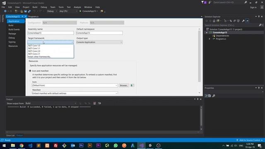This screenshot has width=265, height=149.
Task: Click the Collapse All icon in Solution Explorer
Action: coord(234,21)
